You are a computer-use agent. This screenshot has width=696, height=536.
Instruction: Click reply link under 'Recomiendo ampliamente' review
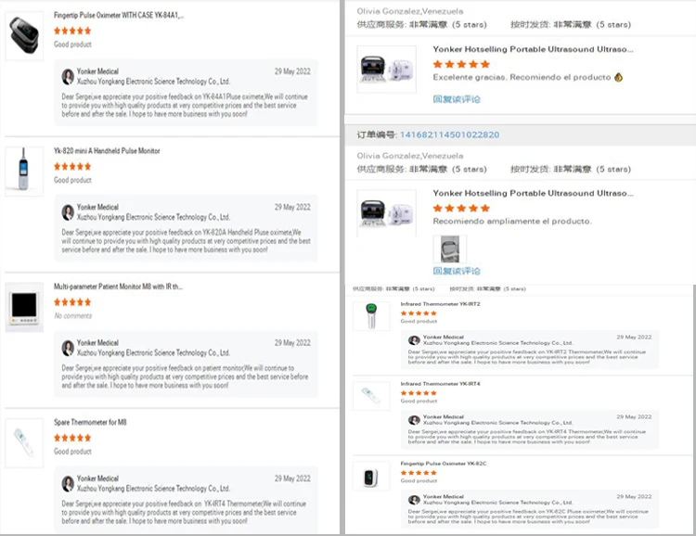[457, 271]
